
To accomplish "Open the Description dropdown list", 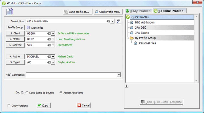I will coord(112,21).
